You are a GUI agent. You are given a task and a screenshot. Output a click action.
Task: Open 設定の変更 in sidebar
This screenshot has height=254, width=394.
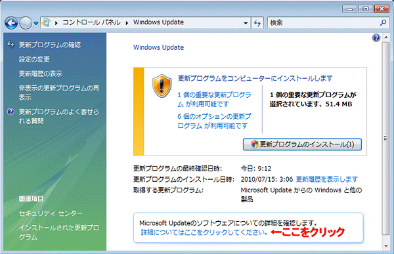point(34,59)
